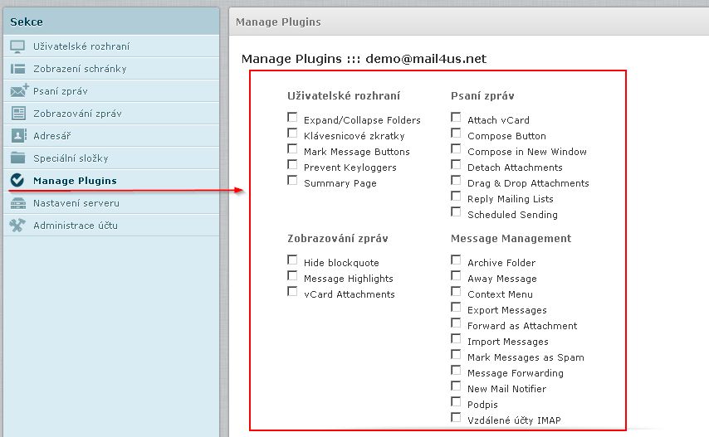Click the list icon beside Zobrazení schránky

pyautogui.click(x=17, y=69)
